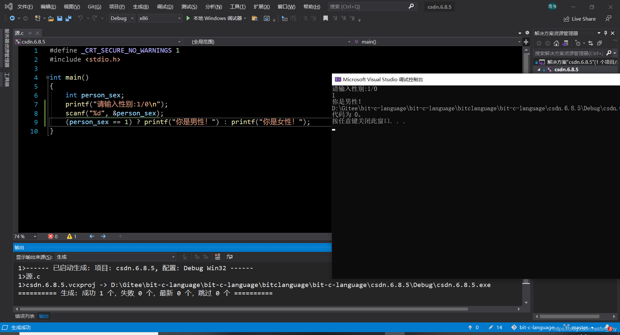Screen dimensions: 620x335
Task: Click the cursor-and-window selection toolbar icon
Action: pos(284,18)
